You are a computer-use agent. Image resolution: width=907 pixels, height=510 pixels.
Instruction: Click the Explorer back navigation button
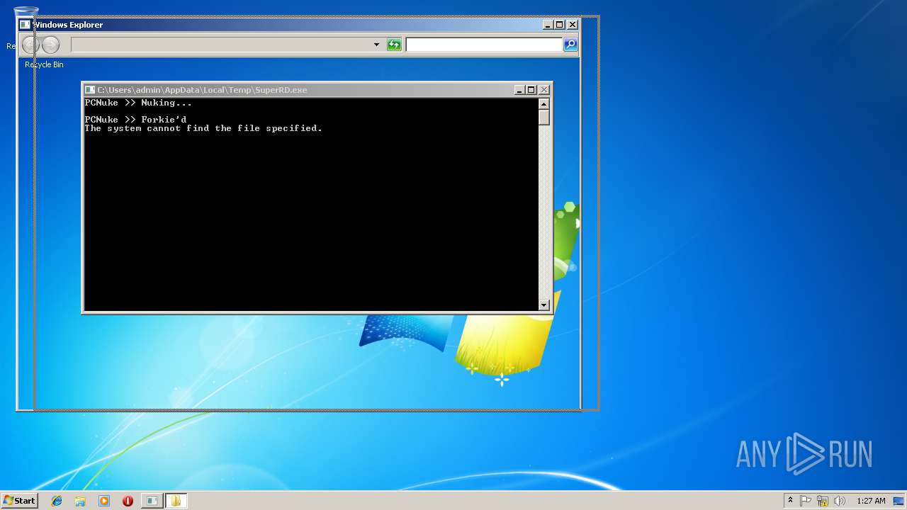coord(30,45)
